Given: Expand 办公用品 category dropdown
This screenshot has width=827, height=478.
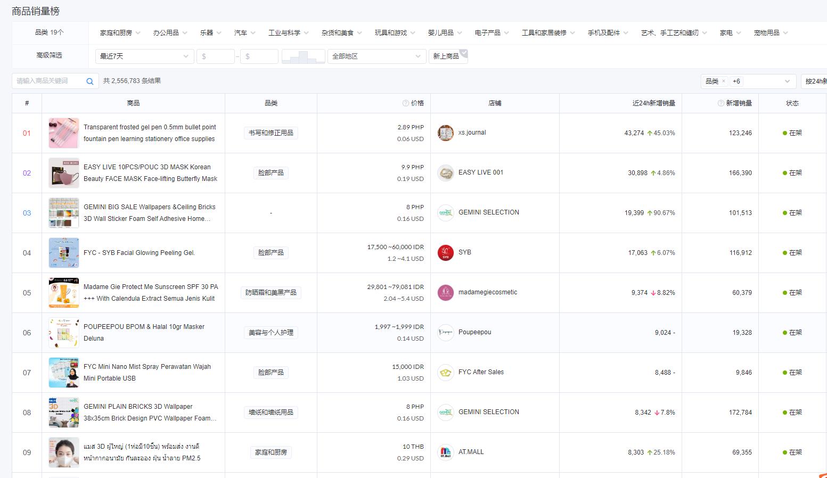Looking at the screenshot, I should point(170,33).
